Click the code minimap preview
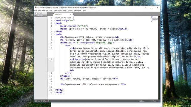 pyautogui.click(x=155, y=19)
